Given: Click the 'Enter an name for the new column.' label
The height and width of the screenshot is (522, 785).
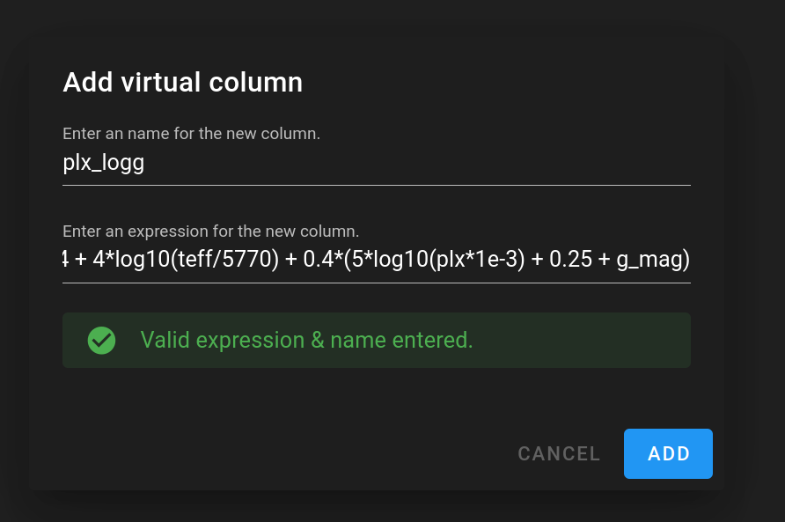Looking at the screenshot, I should point(191,134).
